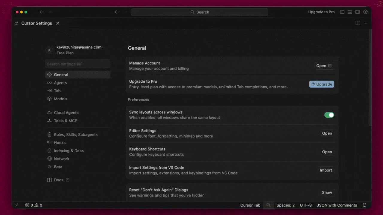Select the General settings section
The height and width of the screenshot is (215, 383).
click(78, 75)
